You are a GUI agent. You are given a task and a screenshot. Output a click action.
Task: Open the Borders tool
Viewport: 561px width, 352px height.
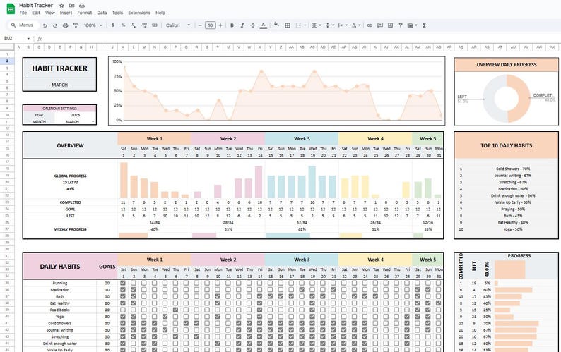point(288,25)
